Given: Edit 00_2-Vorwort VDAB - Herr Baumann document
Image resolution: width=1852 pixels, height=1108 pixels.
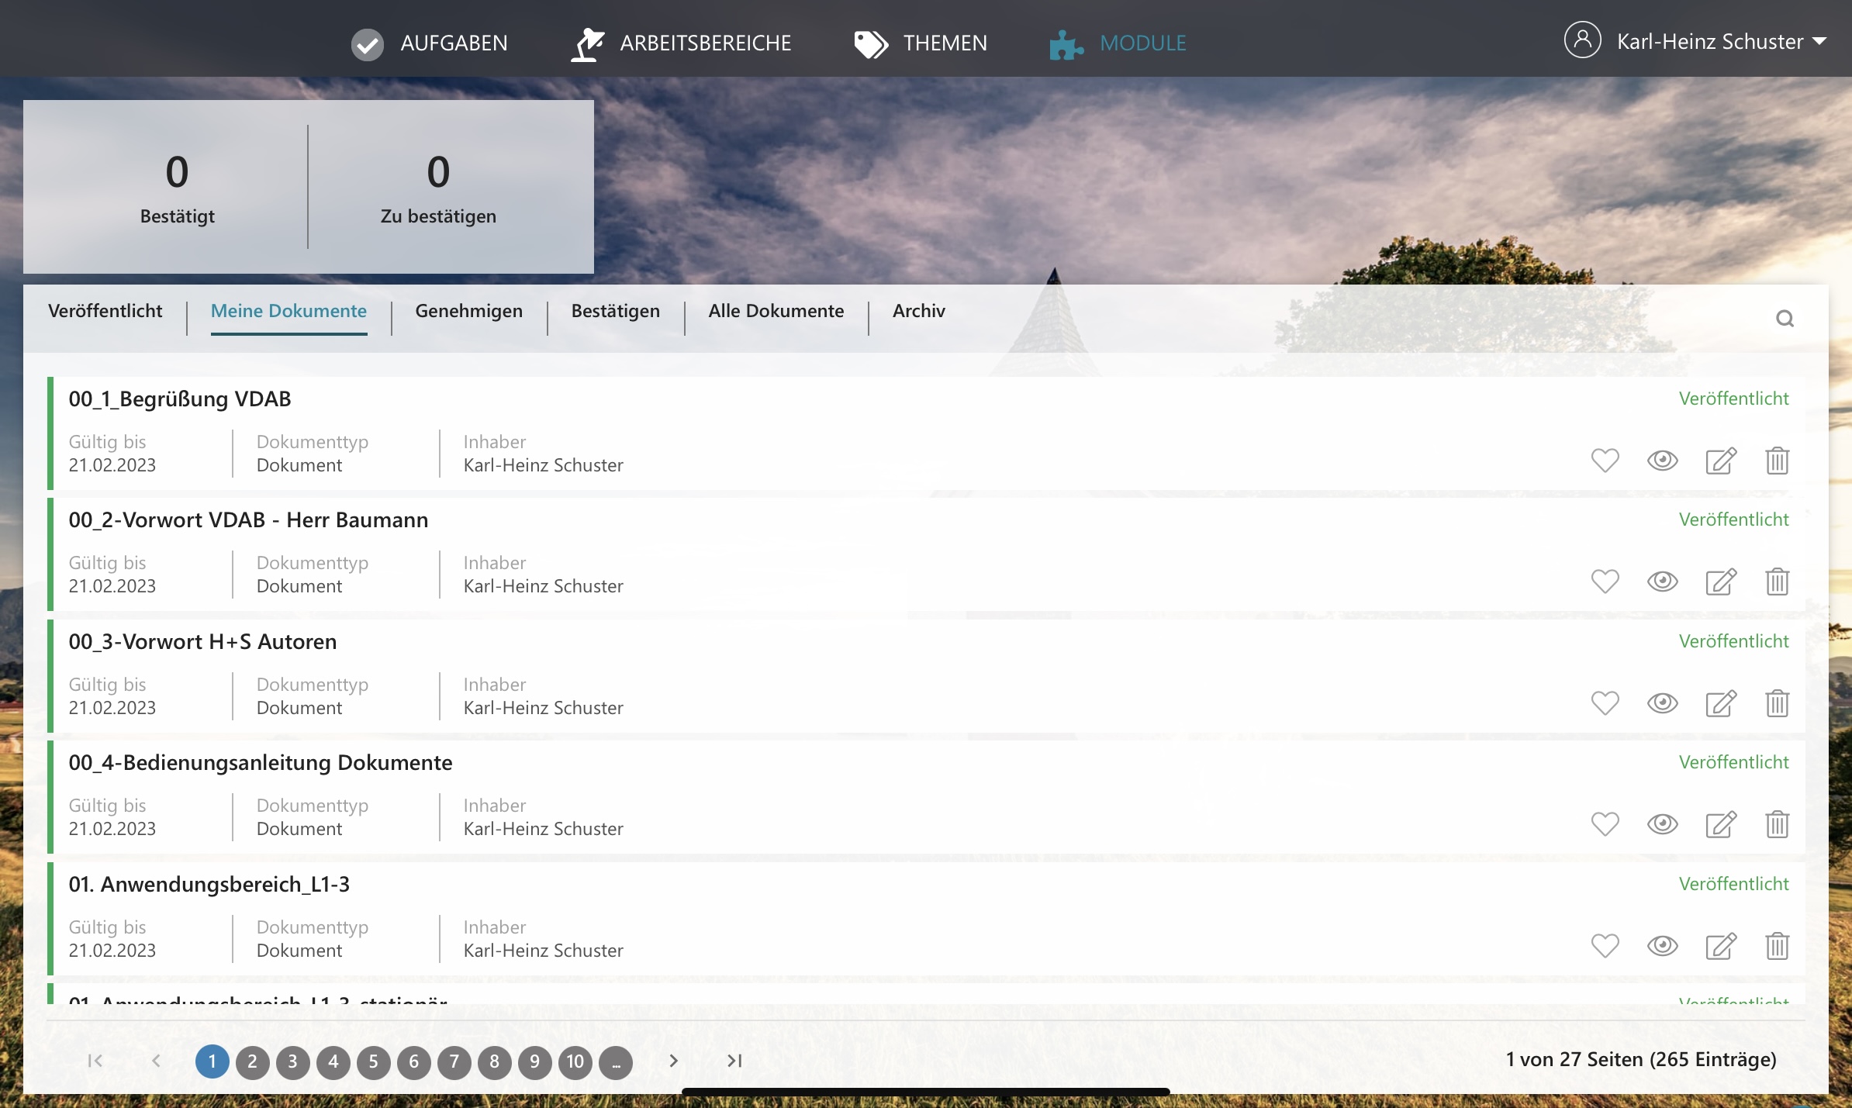Looking at the screenshot, I should click(x=1720, y=582).
